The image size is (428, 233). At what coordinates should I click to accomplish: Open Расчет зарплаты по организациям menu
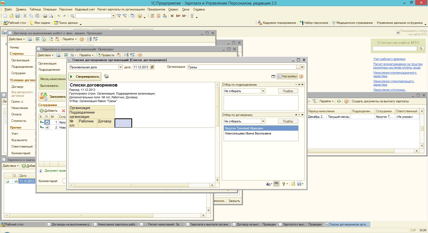pos(121,9)
